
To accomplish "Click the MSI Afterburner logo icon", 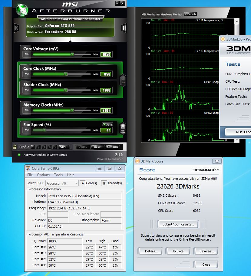I will pyautogui.click(x=22, y=10).
